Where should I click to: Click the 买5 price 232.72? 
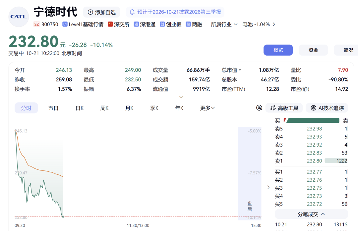[x=314, y=204]
